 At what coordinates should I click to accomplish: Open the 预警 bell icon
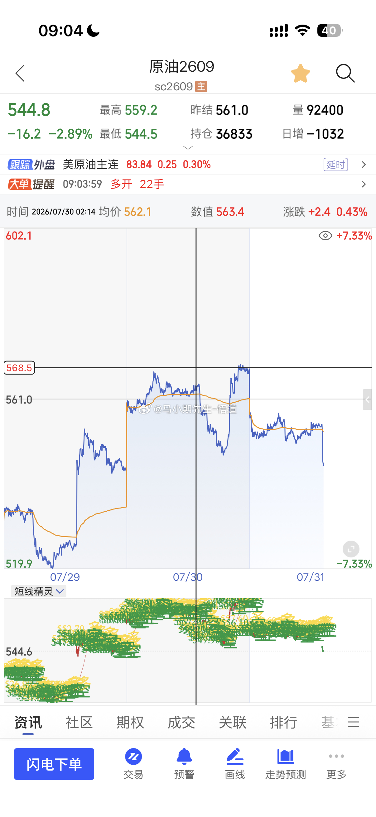pos(184,764)
